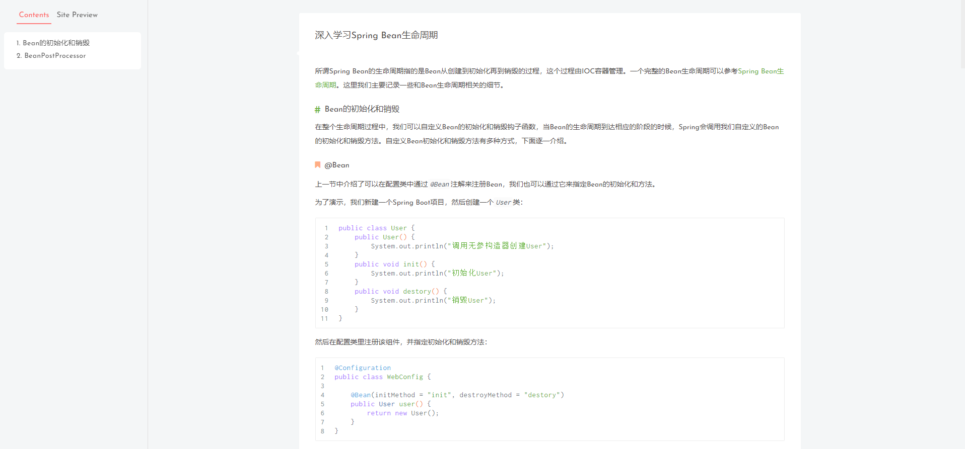965x449 pixels.
Task: Click the code line 'public class User {'
Action: [376, 228]
